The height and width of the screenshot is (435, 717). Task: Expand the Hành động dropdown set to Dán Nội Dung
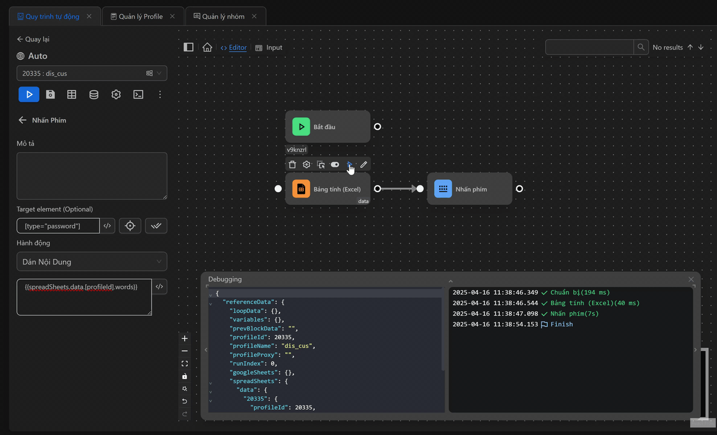92,262
